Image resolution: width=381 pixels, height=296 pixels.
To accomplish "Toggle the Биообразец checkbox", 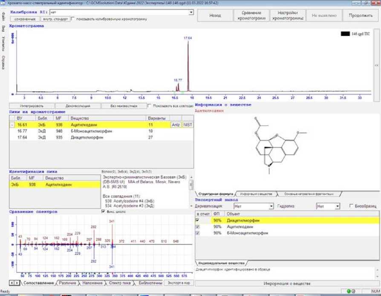I will [x=351, y=206].
